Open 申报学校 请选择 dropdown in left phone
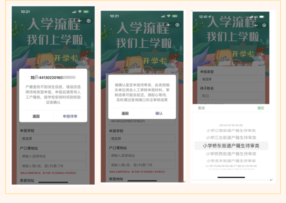Image resolution: width=286 pixels, height=203 pixels. tap(53, 138)
